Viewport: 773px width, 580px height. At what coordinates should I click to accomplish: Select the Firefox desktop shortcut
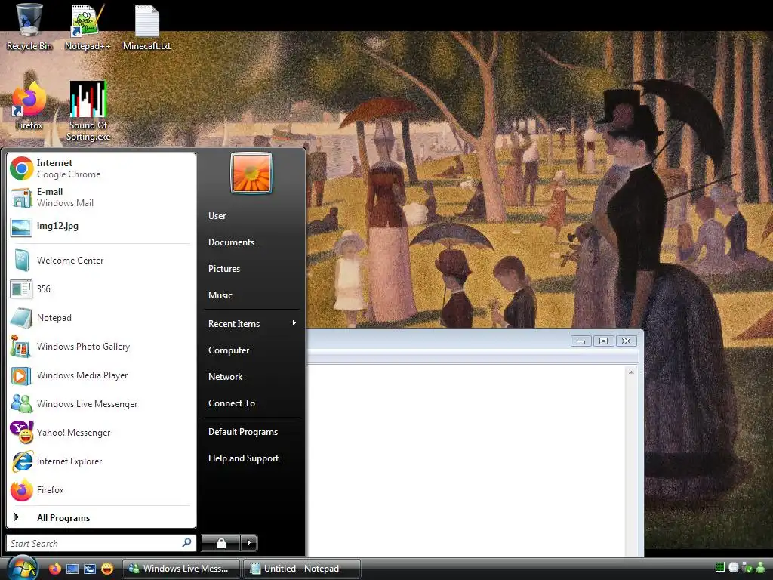click(x=29, y=106)
